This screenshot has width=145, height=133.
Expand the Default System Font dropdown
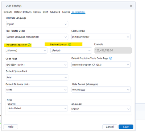point(37,77)
